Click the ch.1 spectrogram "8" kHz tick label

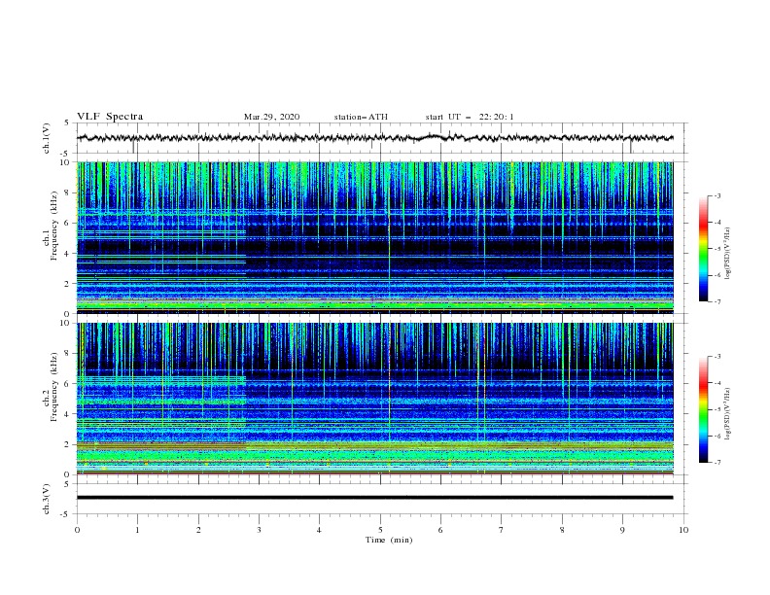(67, 192)
